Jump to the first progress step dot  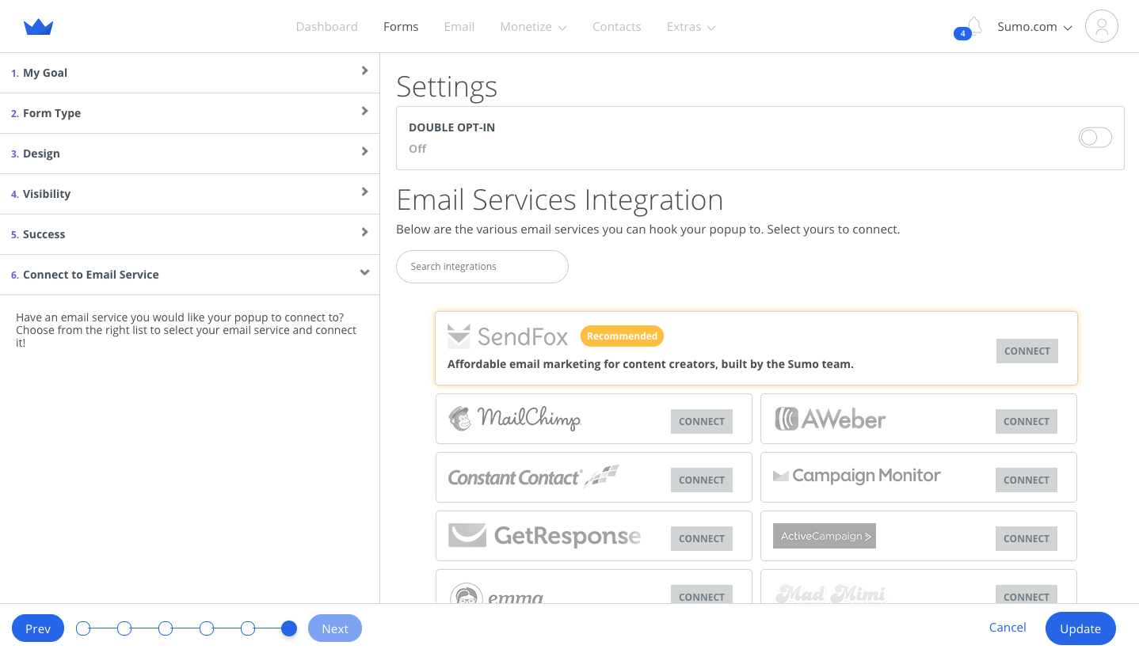83,628
